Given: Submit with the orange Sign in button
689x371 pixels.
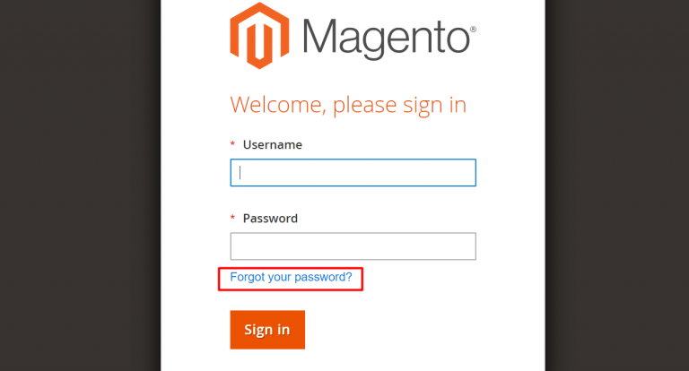Looking at the screenshot, I should tap(267, 330).
